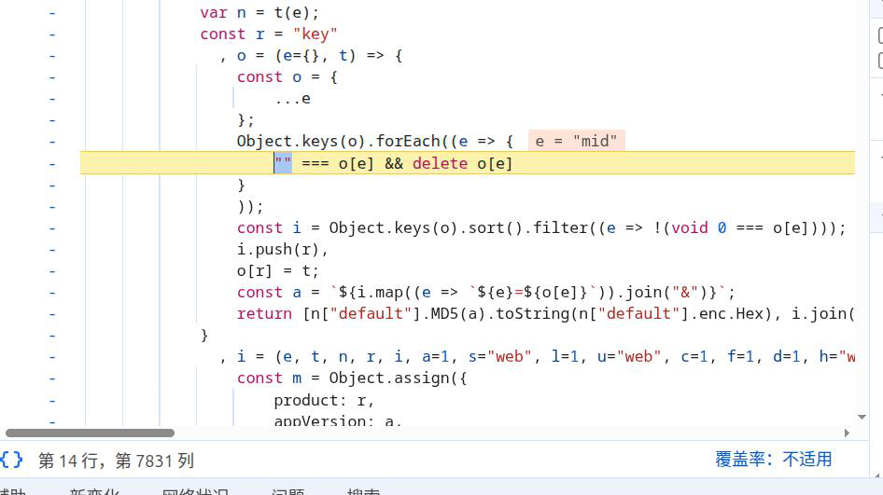
Task: Open the 新变化 drawer tab
Action: click(94, 491)
